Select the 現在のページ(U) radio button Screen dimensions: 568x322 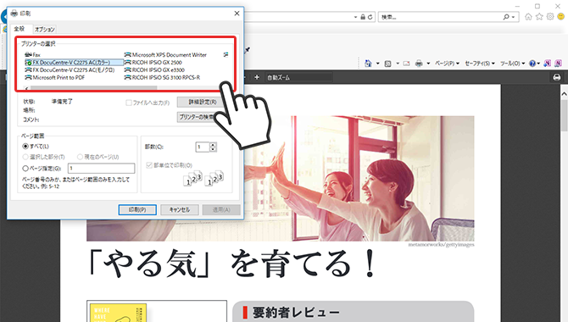pos(80,157)
